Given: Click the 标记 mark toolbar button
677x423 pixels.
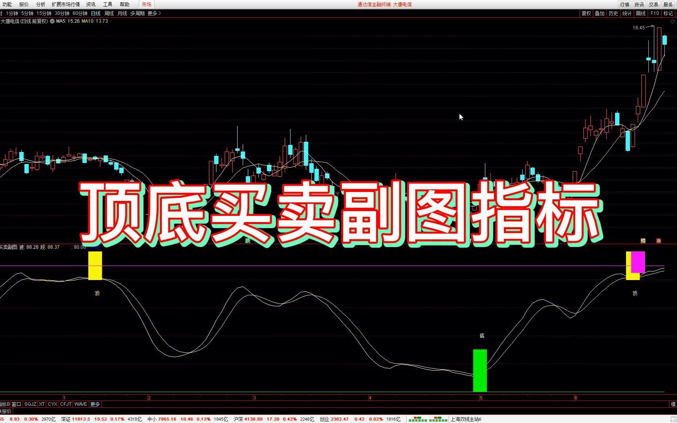Looking at the screenshot, I should pos(668,13).
